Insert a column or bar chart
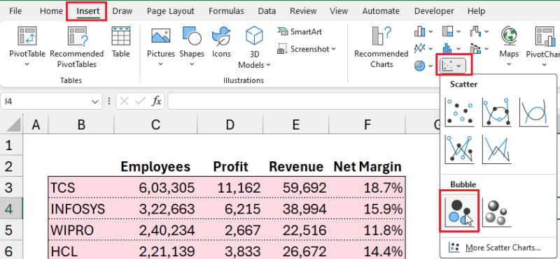The width and height of the screenshot is (560, 259). click(x=423, y=31)
